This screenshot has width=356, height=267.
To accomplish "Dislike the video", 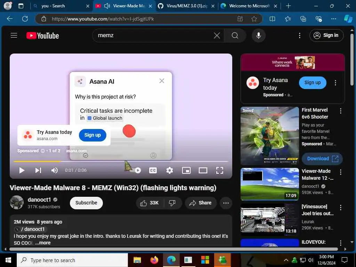I will tap(172, 203).
